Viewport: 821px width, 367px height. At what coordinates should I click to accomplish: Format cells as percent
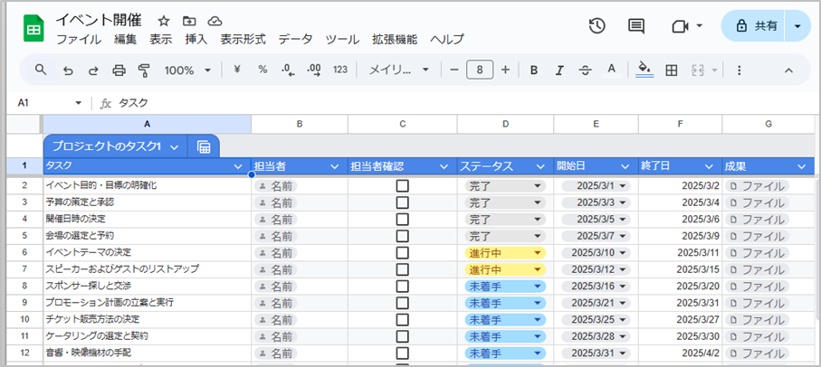click(x=263, y=70)
